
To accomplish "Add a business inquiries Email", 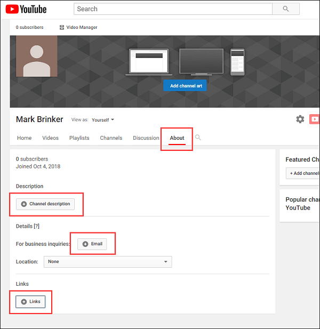I will [x=92, y=244].
